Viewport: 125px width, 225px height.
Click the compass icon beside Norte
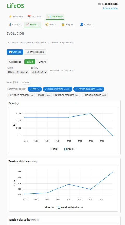[x=47, y=24]
